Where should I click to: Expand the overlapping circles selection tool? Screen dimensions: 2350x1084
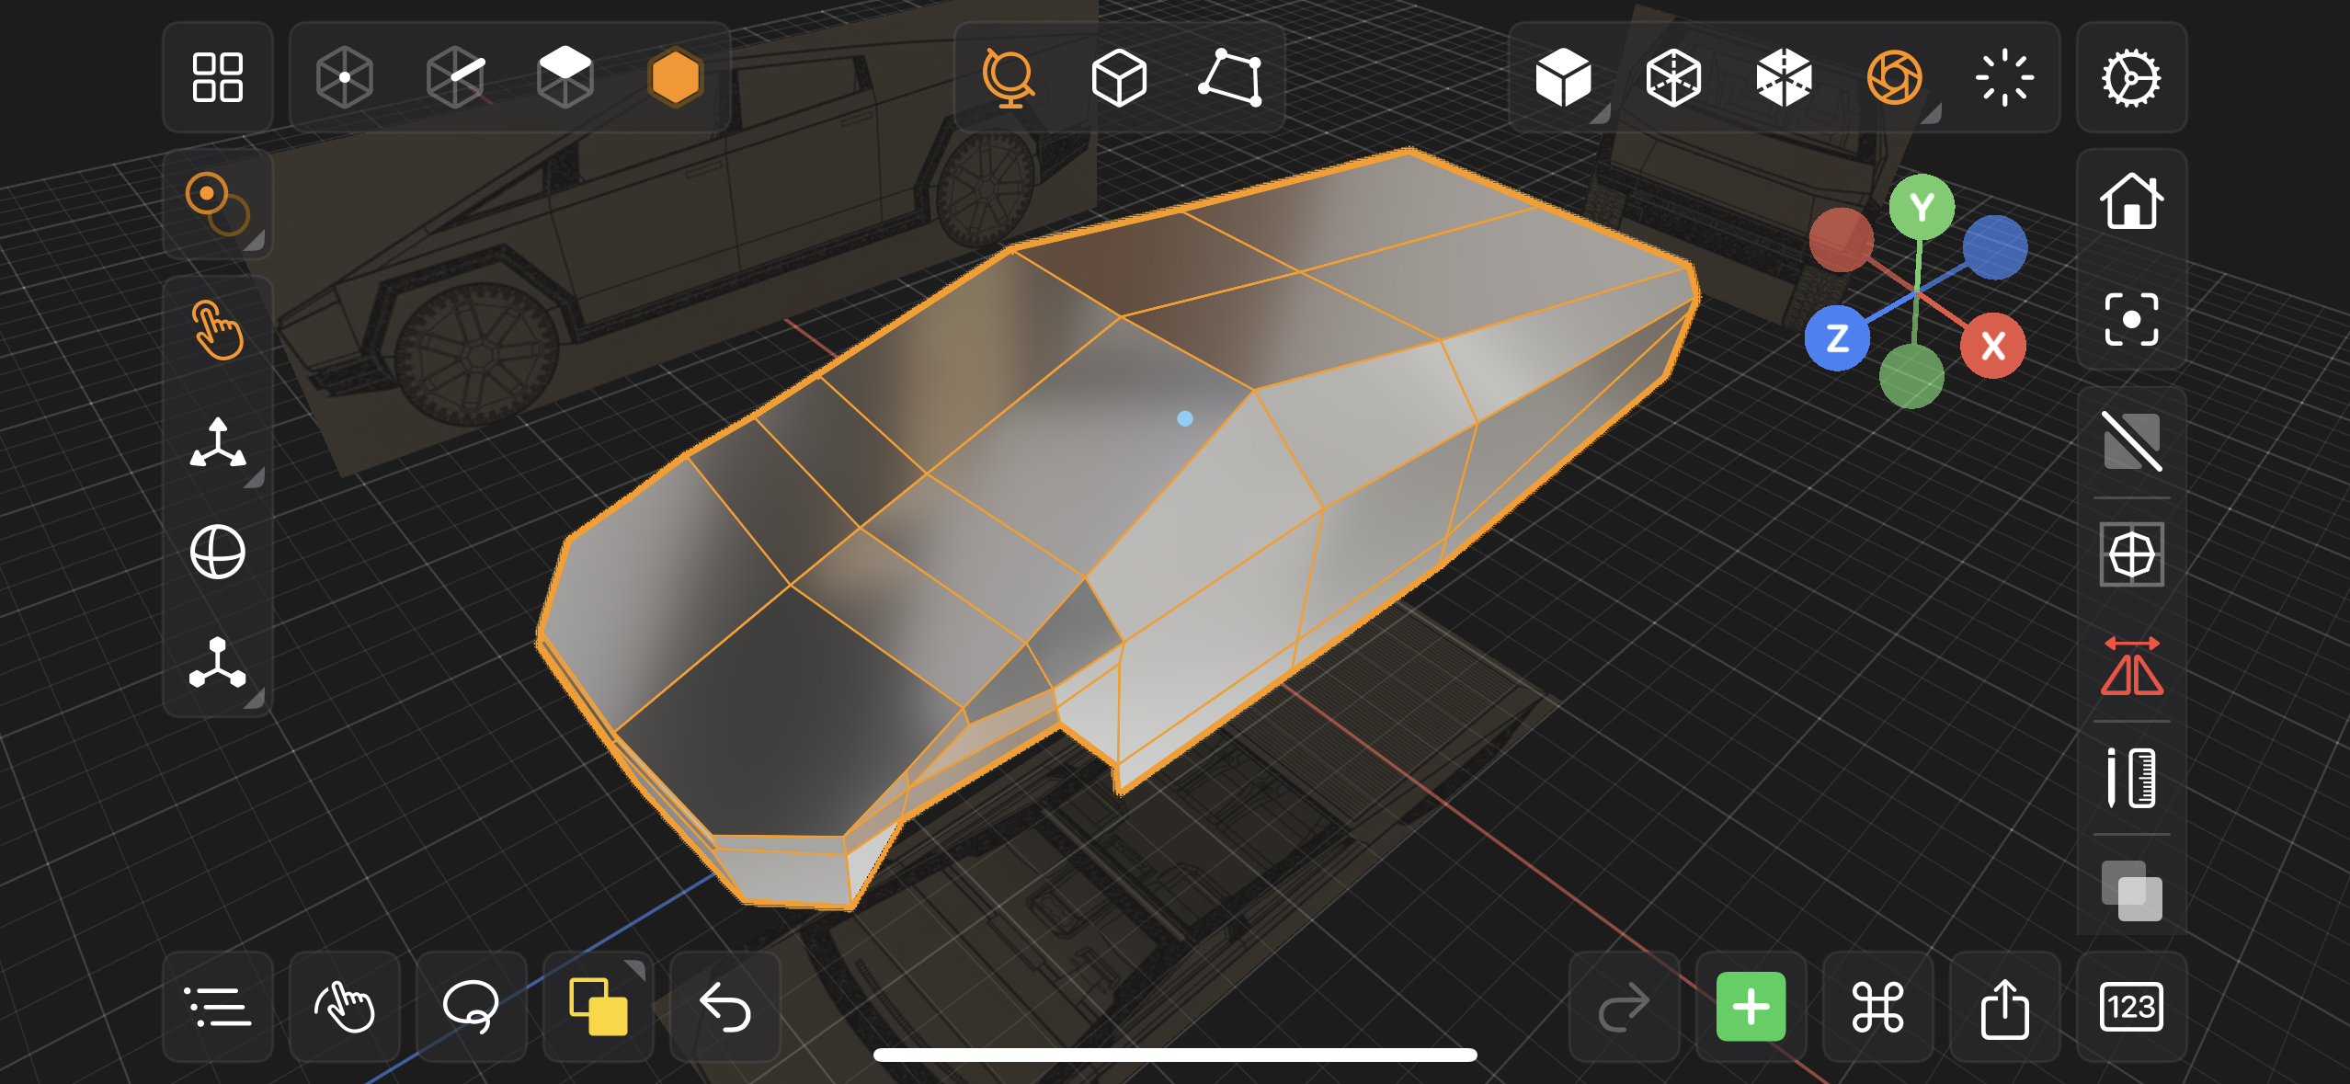217,204
